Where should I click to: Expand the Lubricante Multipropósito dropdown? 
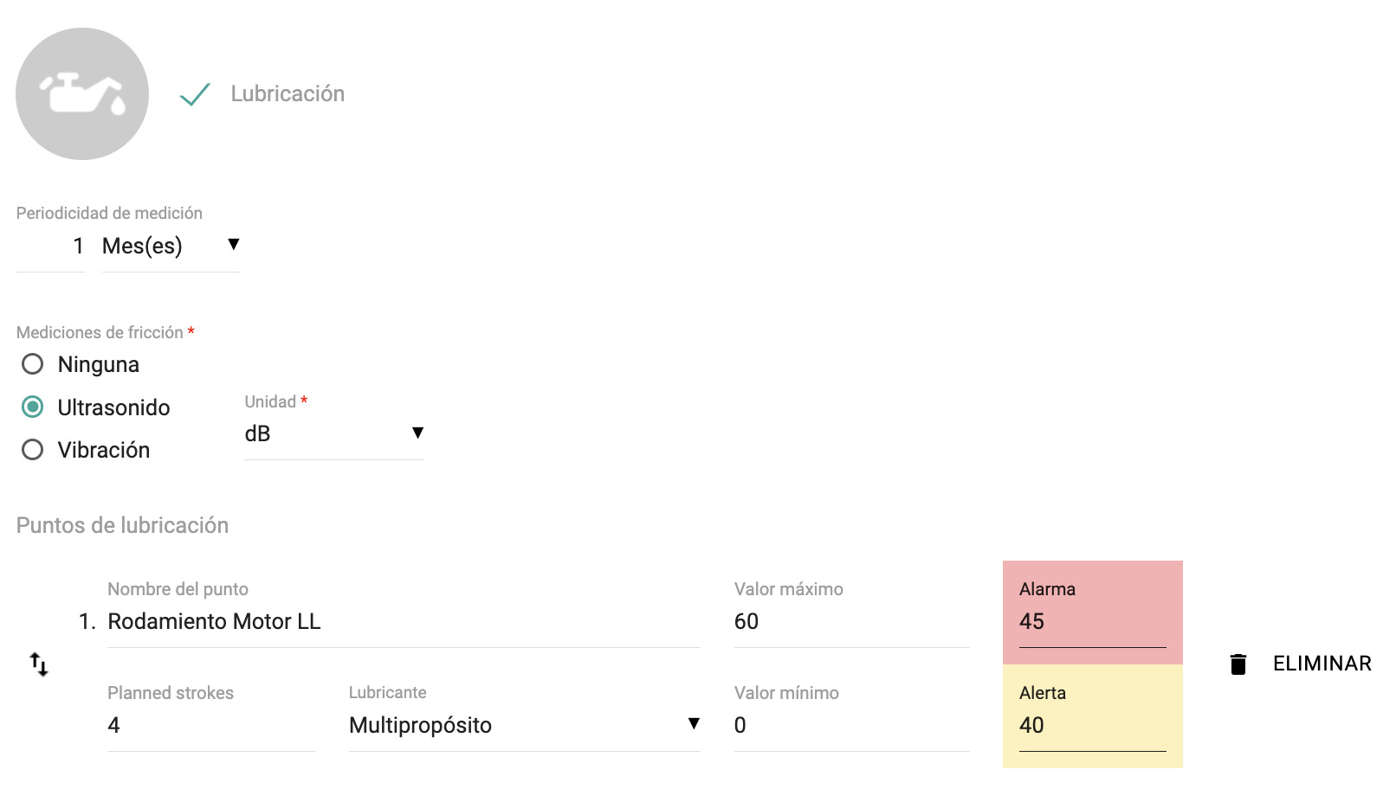pos(524,725)
